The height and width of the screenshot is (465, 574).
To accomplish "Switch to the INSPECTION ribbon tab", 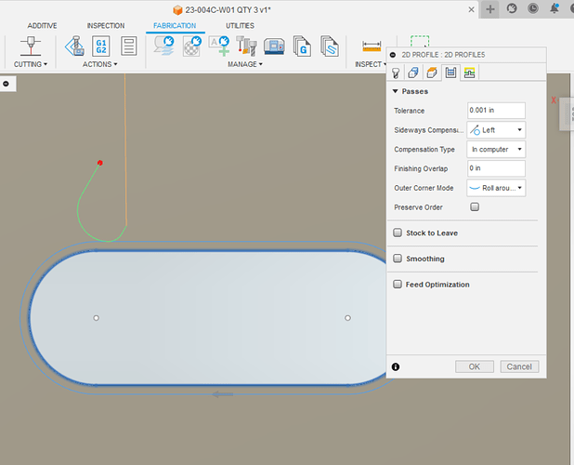I will (x=106, y=26).
